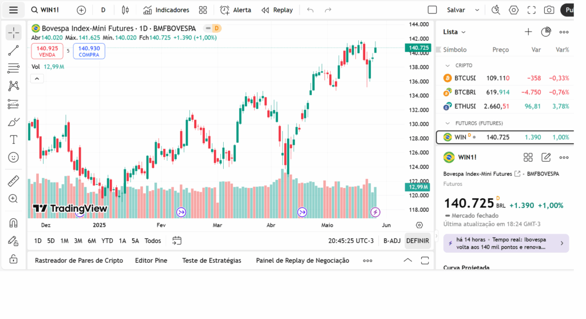Viewport: 586px width, 319px height.
Task: Select the ETHUSD watchlist row
Action: click(x=506, y=106)
